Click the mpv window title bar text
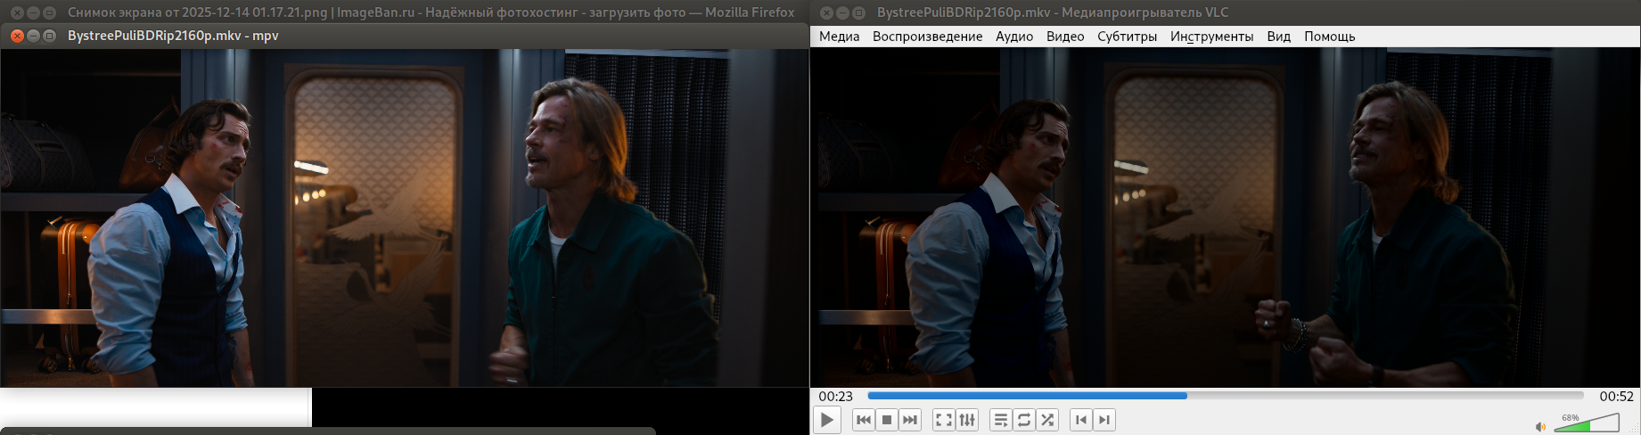The height and width of the screenshot is (435, 1641). click(x=173, y=36)
